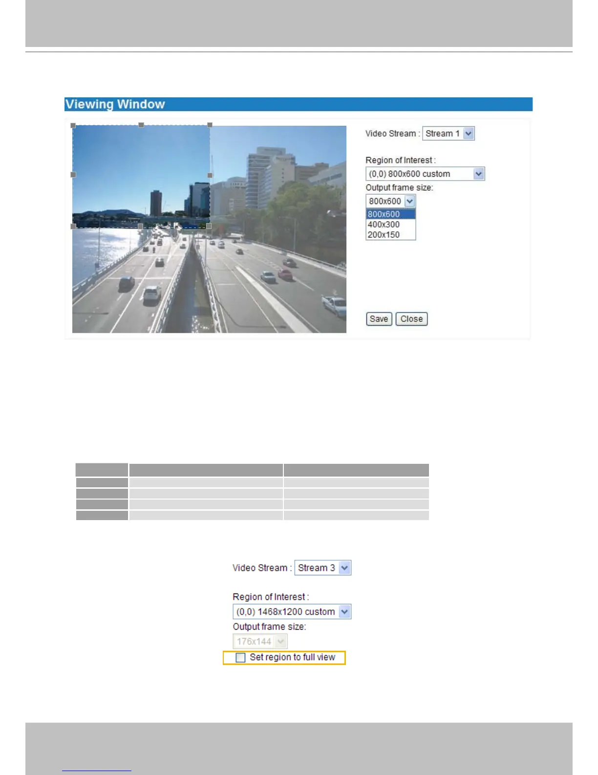The image size is (598, 775).
Task: Toggle the Output frame size 800x600 dropdown arrow
Action: click(x=409, y=201)
